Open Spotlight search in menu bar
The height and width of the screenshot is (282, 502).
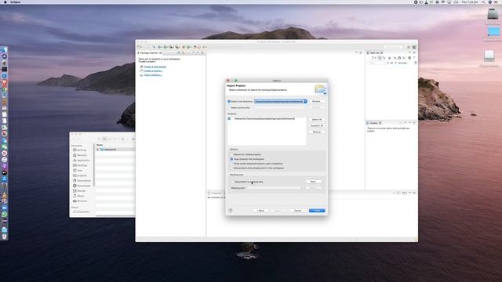click(x=484, y=2)
